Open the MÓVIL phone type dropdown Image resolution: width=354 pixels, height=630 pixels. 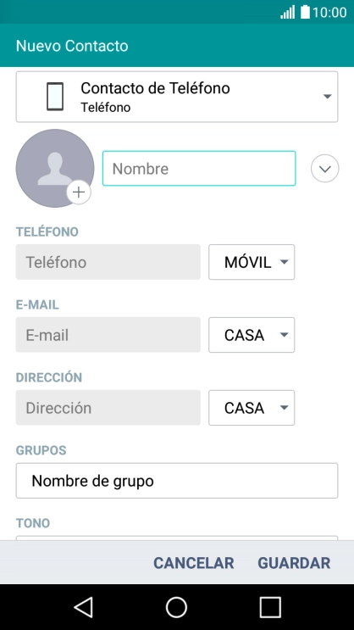click(x=252, y=262)
